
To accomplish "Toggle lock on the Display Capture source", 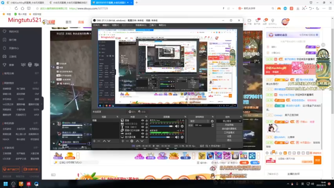I will 147,137.
